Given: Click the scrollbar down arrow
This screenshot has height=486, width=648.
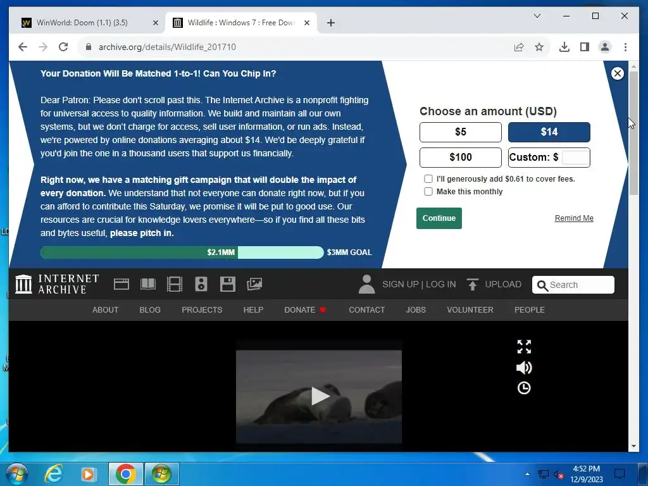Looking at the screenshot, I should tap(633, 446).
